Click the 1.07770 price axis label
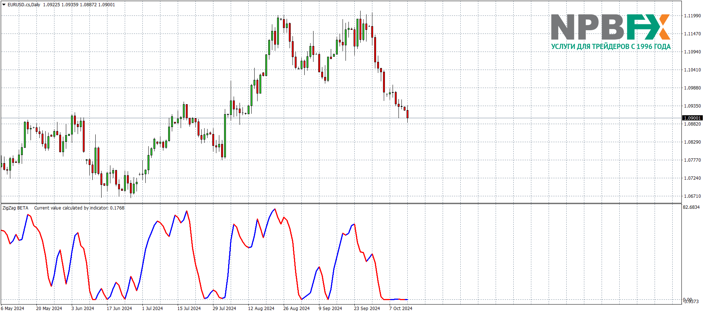The width and height of the screenshot is (705, 313). pos(692,160)
